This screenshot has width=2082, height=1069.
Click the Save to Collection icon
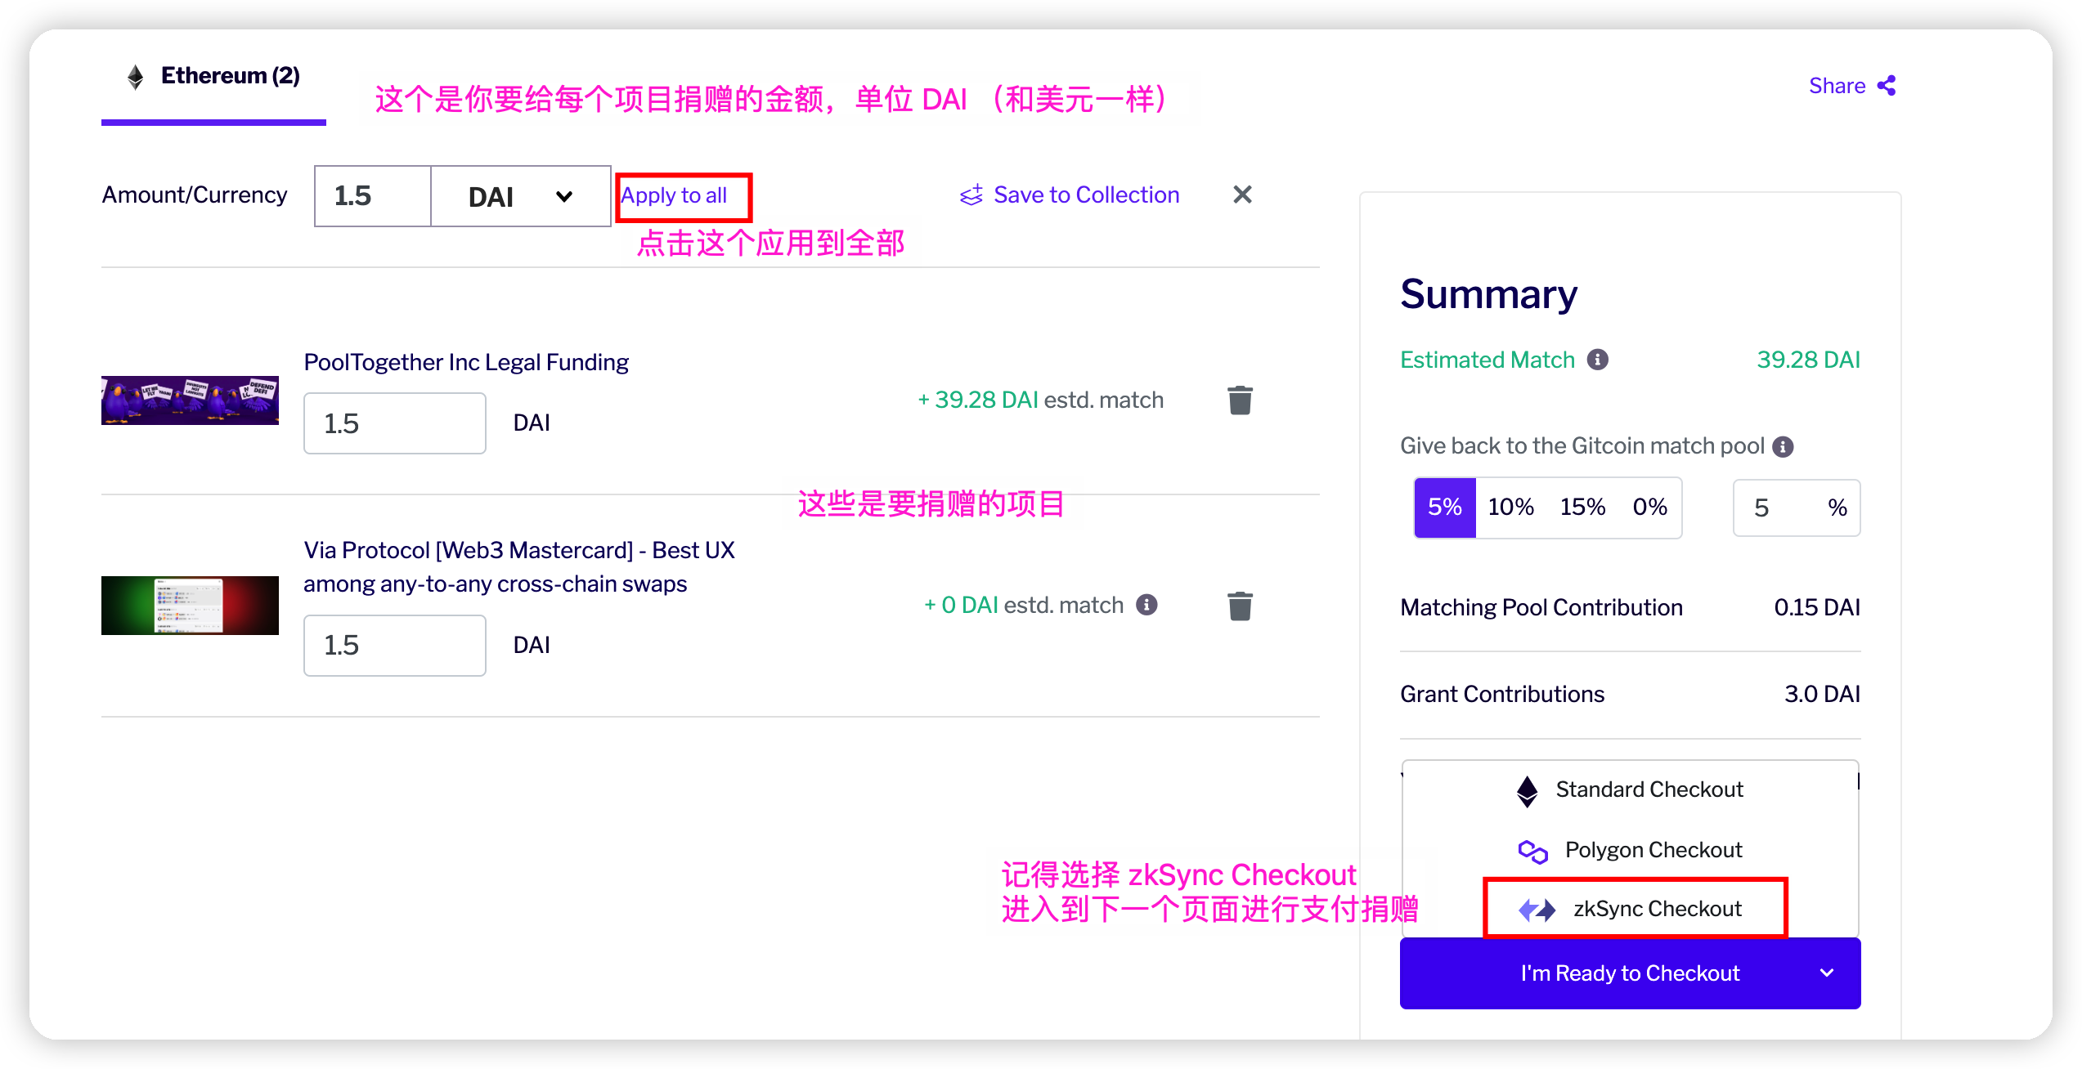click(971, 195)
